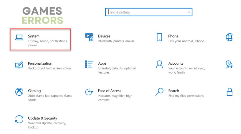241x134 pixels.
Task: Open the Phone icon
Action: tap(159, 37)
